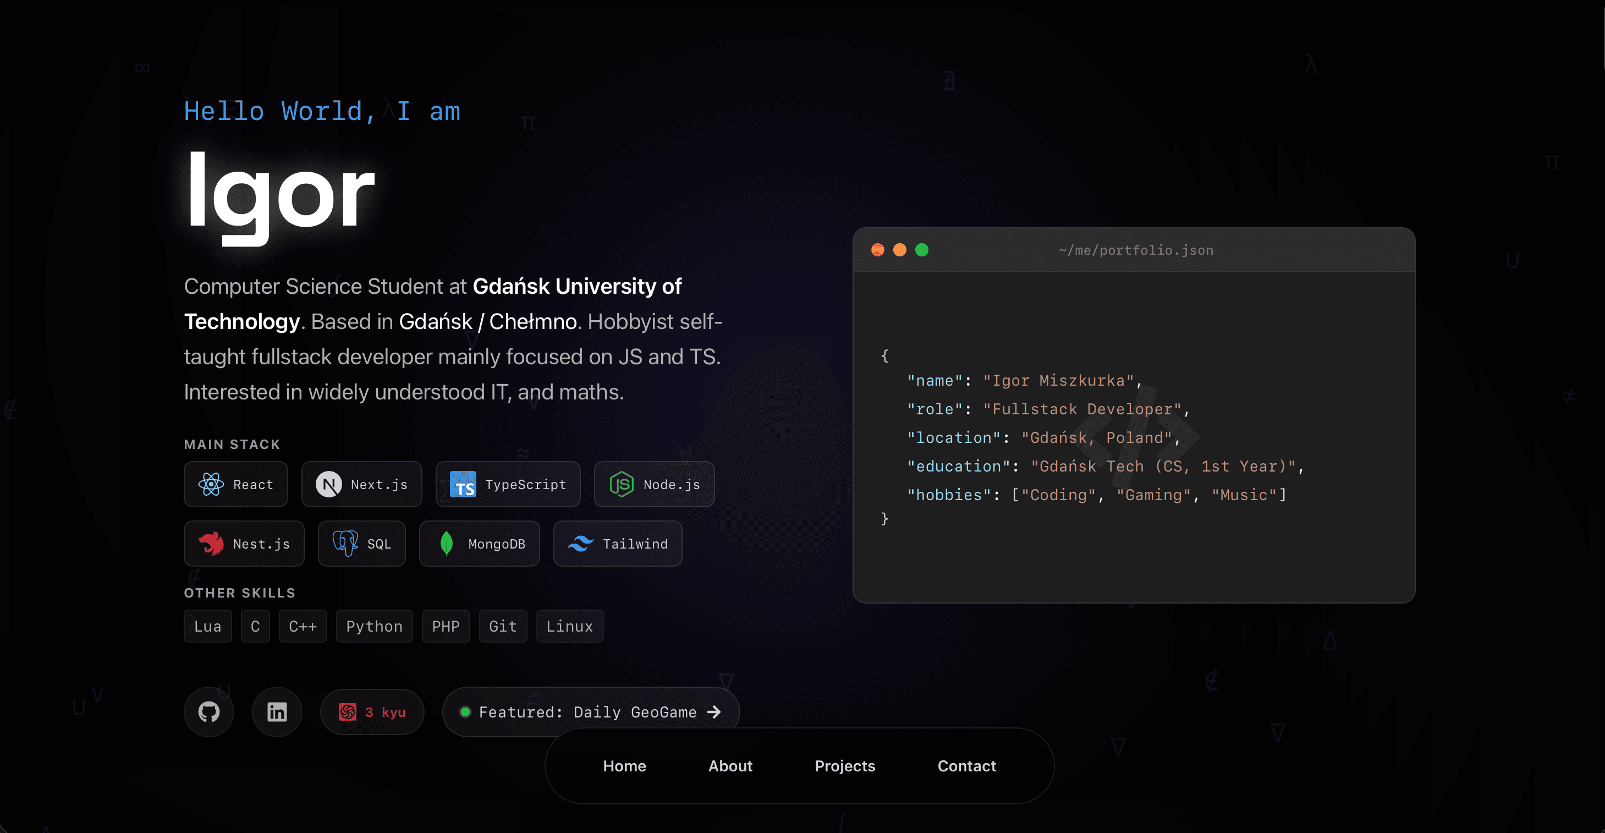Open the Featured Daily GeoGame link
This screenshot has width=1605, height=833.
590,711
